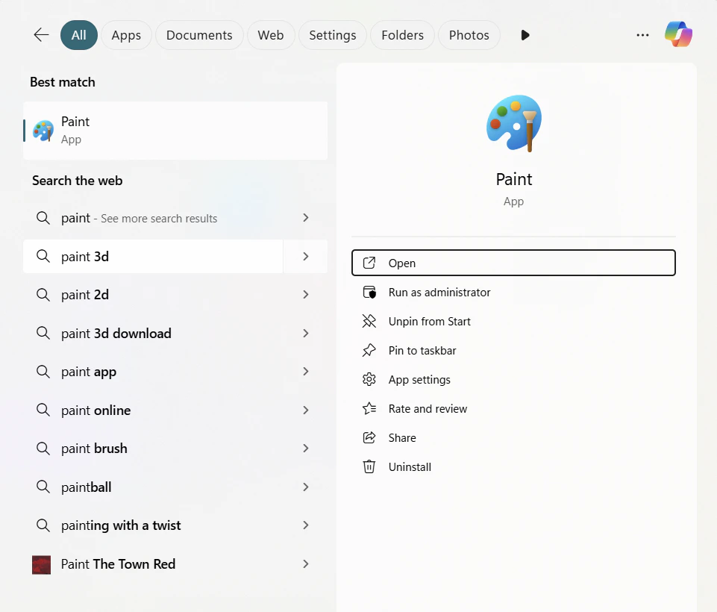717x612 pixels.
Task: Show more filter tabs with play arrow
Action: coord(525,35)
